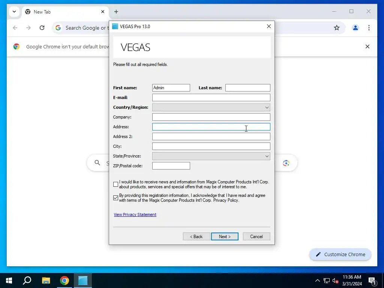The width and height of the screenshot is (384, 288).
Task: Click the Customize Chrome button
Action: [340, 255]
